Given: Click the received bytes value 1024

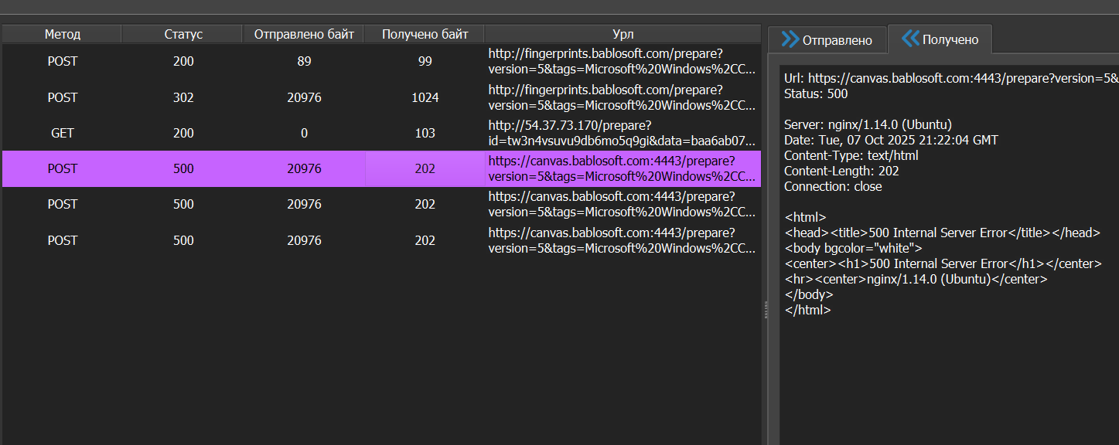Looking at the screenshot, I should (425, 97).
